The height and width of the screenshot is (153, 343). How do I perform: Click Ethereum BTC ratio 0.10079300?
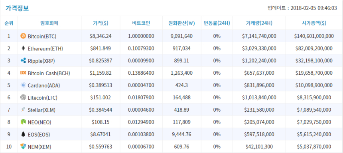141,48
